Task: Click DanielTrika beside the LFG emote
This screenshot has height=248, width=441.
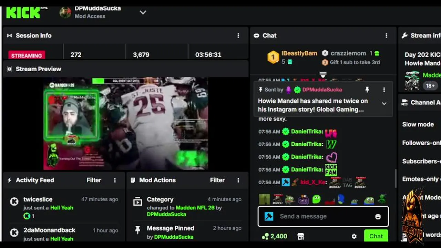Action: pos(307,132)
